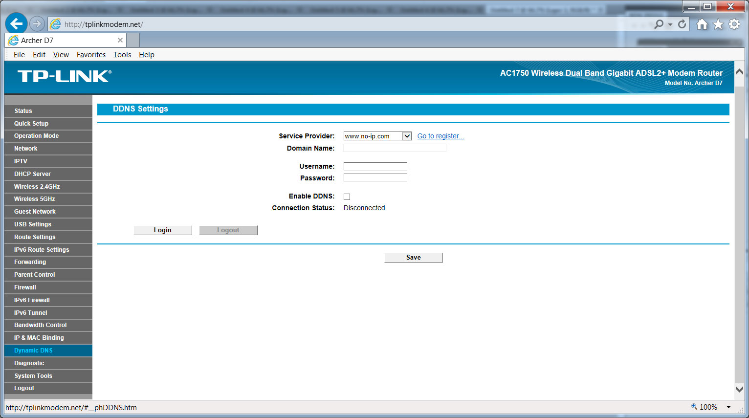Open zoom level dropdown arrow in status bar

point(728,407)
